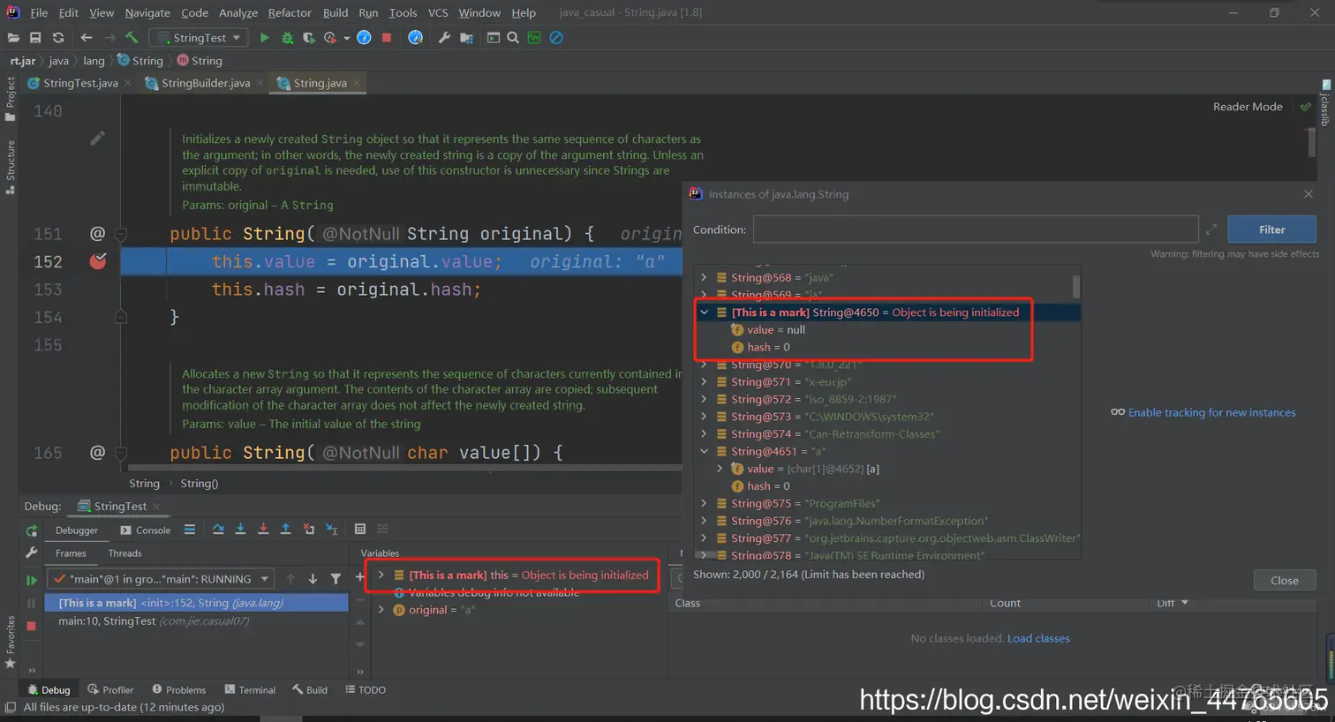
Task: Open settings with the top toolbar wrench icon
Action: point(444,38)
